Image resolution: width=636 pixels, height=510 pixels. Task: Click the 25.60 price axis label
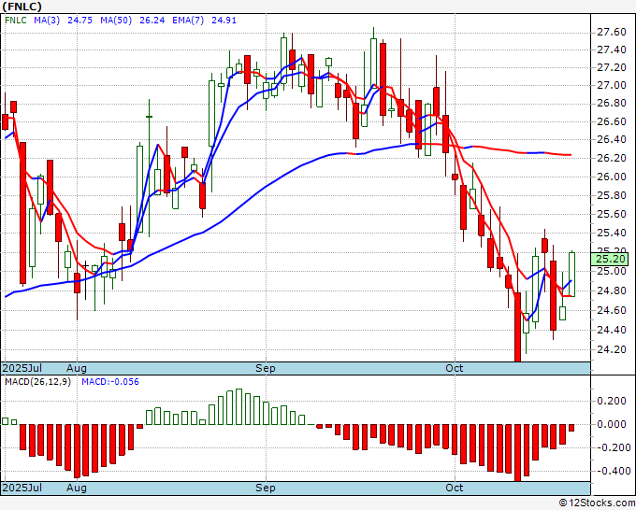[612, 214]
